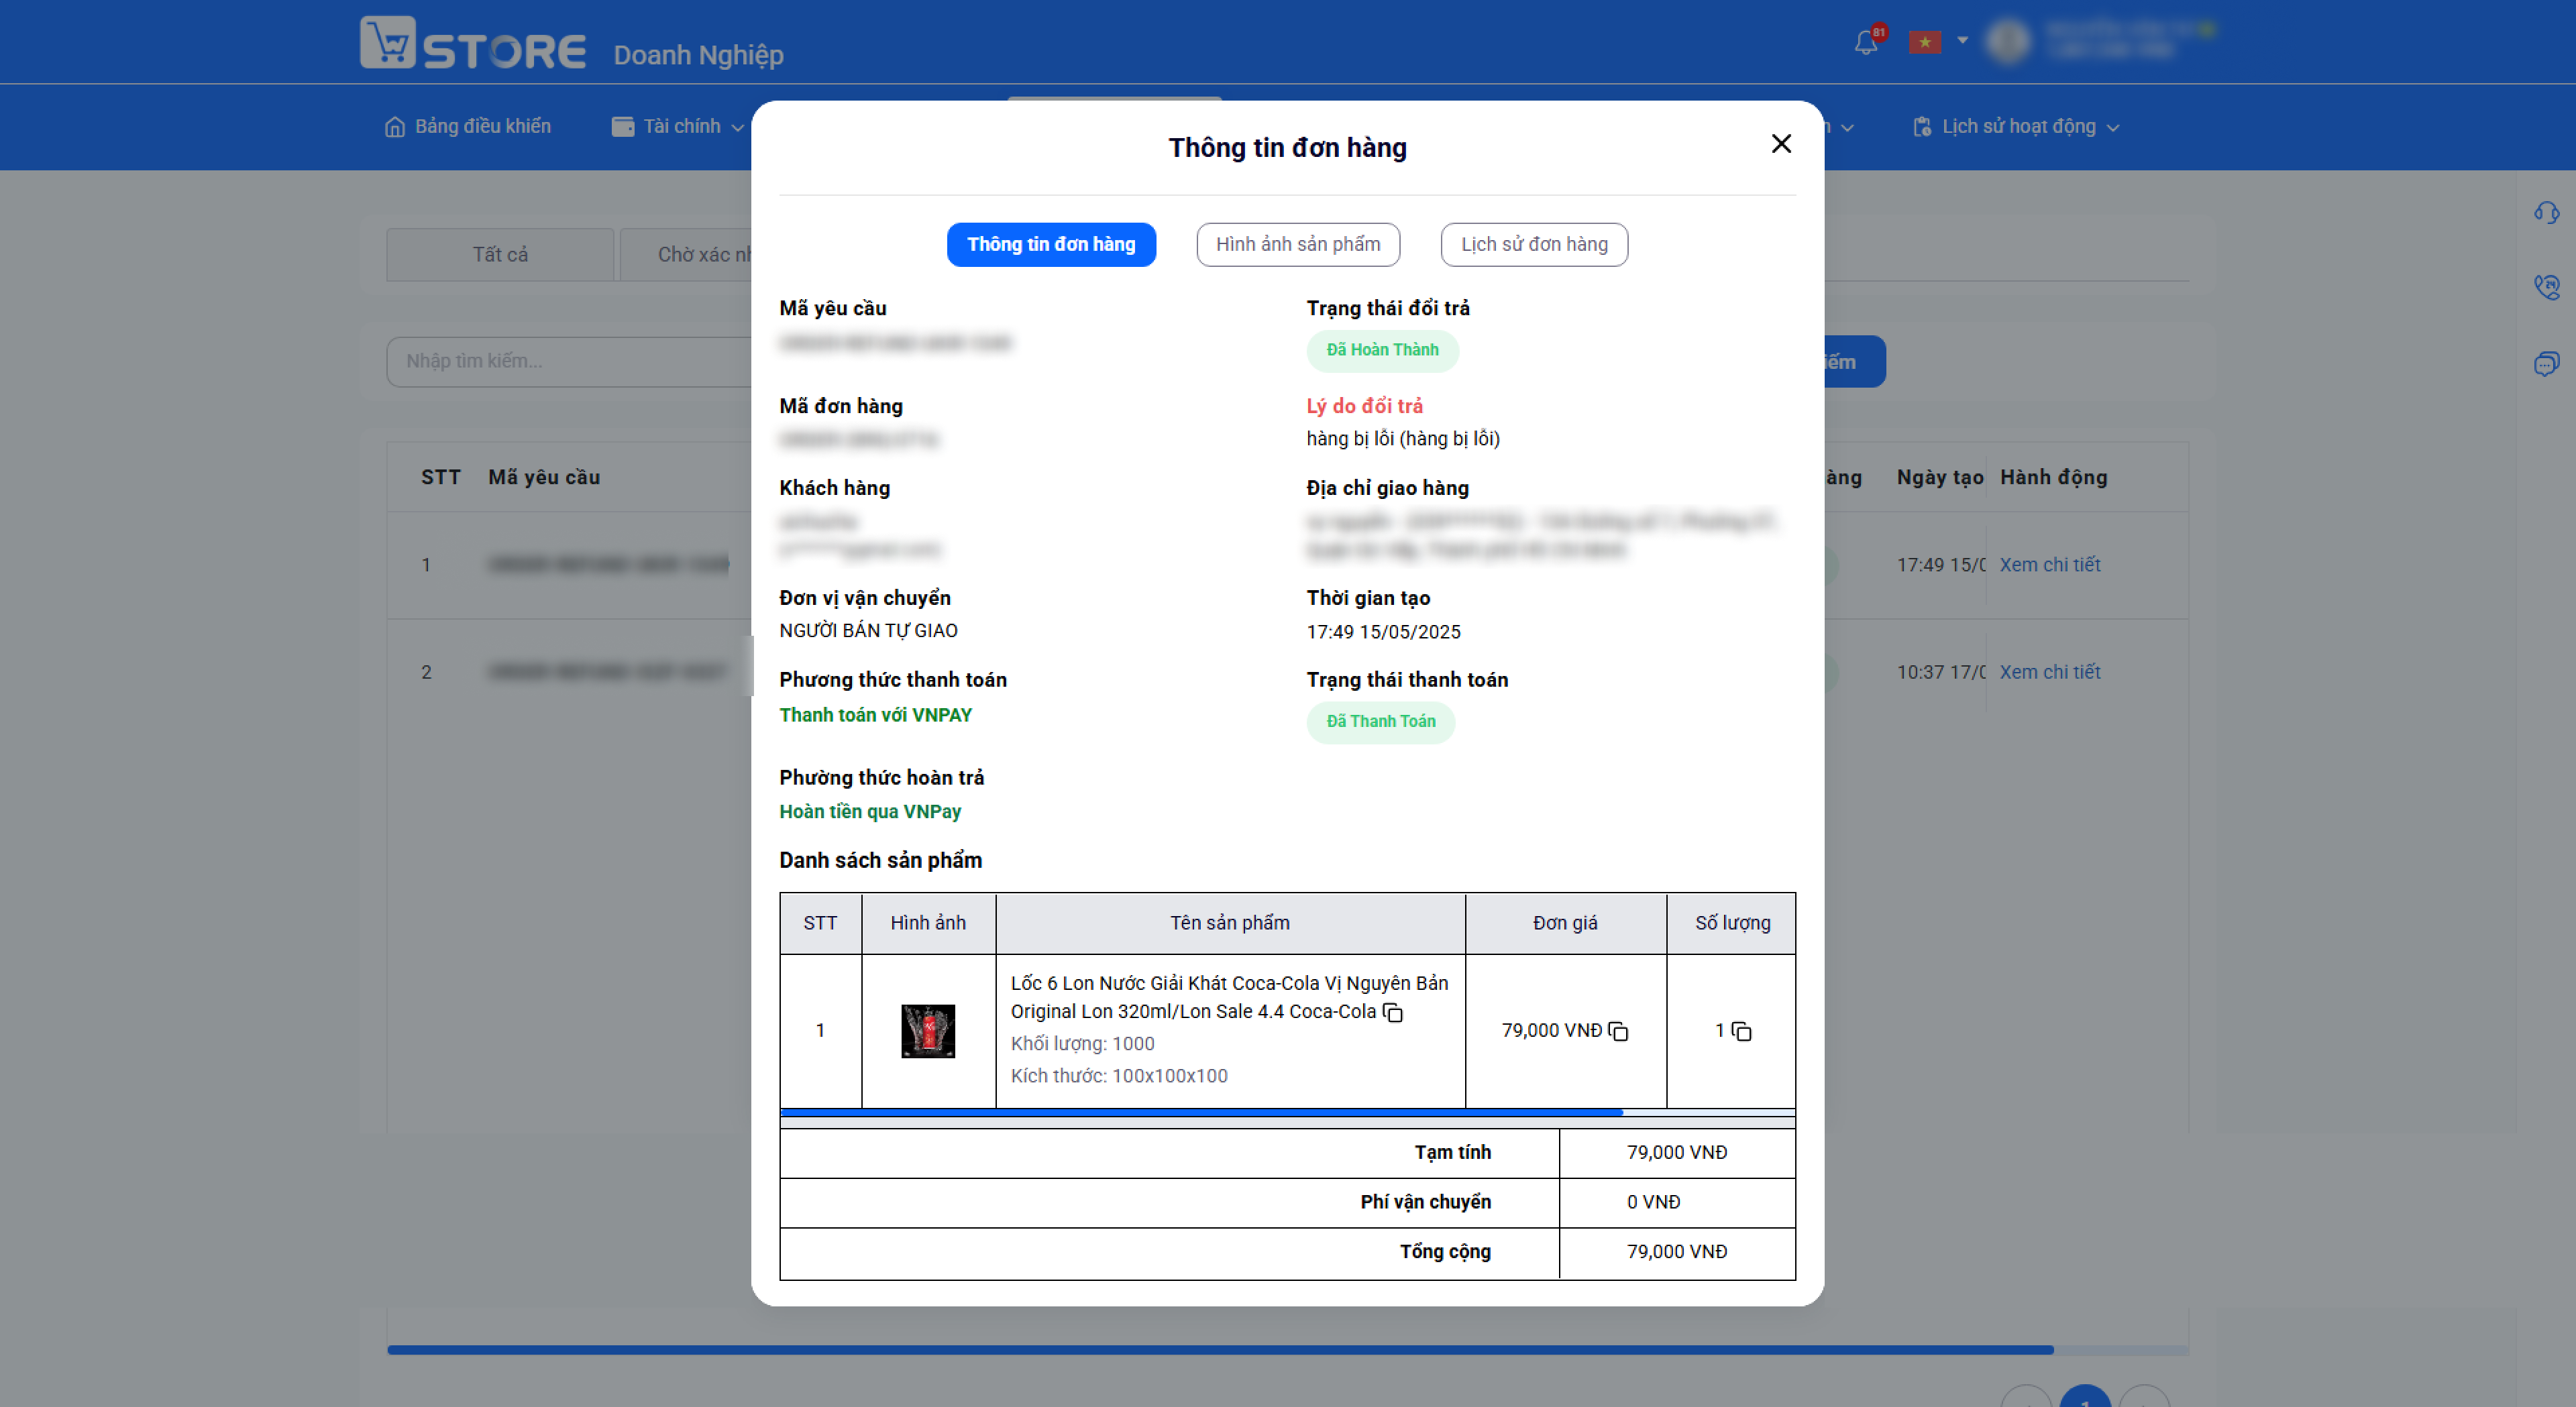This screenshot has width=2576, height=1407.
Task: Open the chat message icon
Action: [x=2546, y=363]
